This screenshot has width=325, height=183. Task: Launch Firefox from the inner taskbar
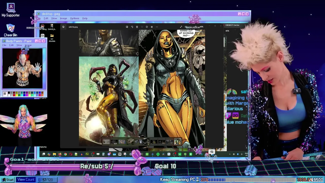click(x=60, y=154)
